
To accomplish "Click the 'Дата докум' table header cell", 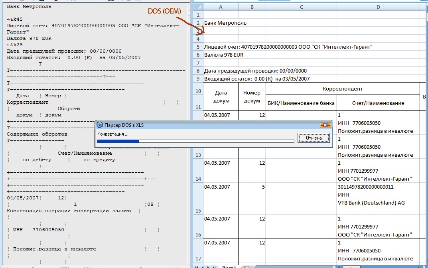I will (221, 97).
